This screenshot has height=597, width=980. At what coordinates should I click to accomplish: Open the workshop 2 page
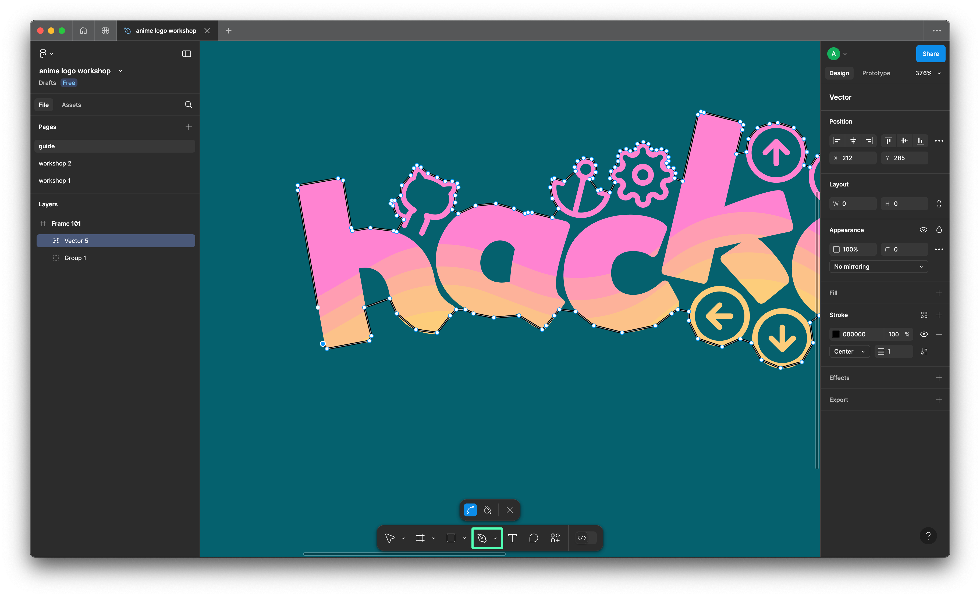[x=55, y=163]
